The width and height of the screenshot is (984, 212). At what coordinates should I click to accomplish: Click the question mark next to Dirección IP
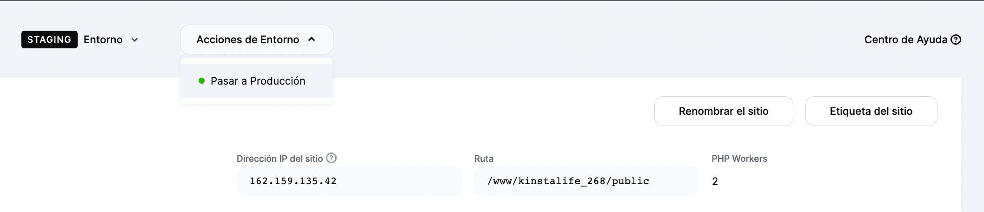click(x=331, y=158)
